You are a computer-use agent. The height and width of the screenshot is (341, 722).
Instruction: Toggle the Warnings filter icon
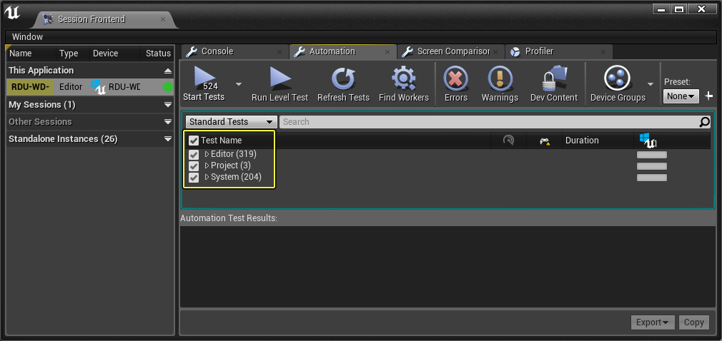500,78
